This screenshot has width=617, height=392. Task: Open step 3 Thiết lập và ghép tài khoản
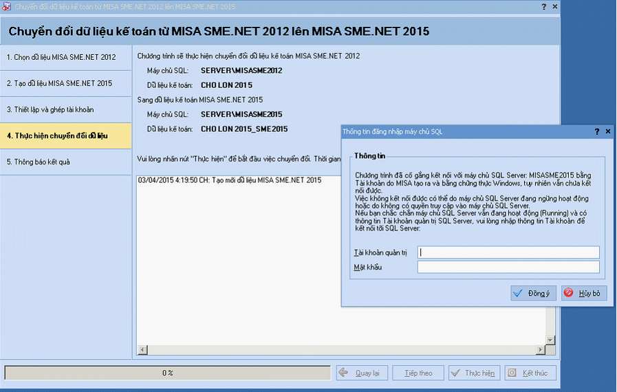pyautogui.click(x=66, y=110)
